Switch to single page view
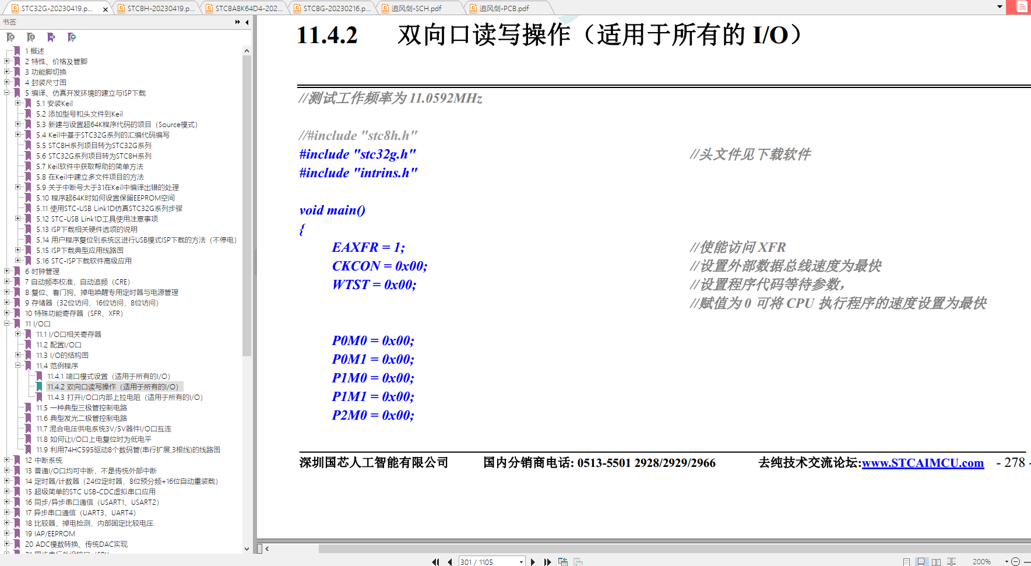This screenshot has width=1031, height=566. 906,562
